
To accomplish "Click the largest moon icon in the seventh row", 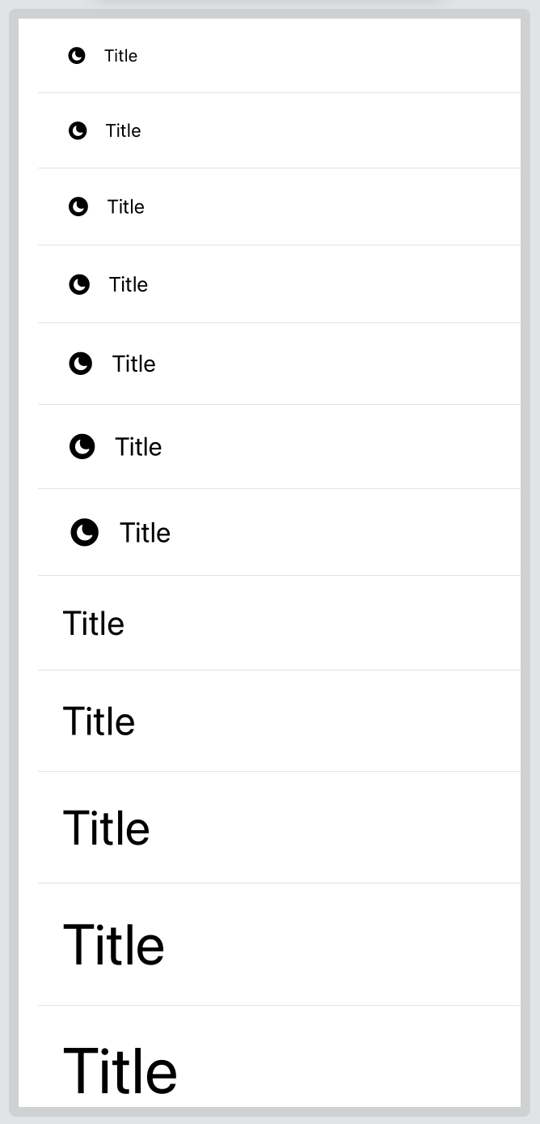I will [84, 532].
